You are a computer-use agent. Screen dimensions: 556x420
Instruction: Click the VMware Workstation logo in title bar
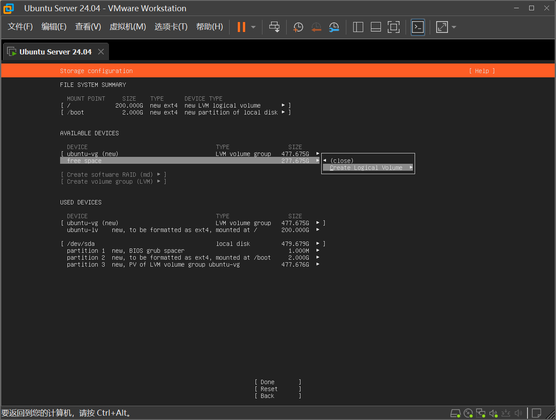click(x=8, y=8)
